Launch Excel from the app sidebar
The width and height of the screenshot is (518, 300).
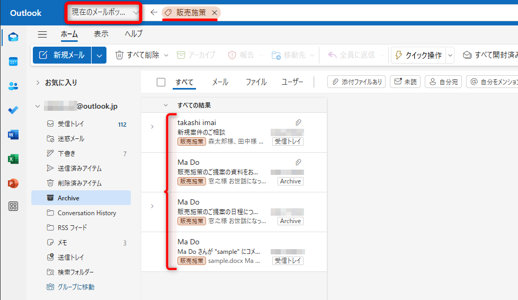(13, 159)
